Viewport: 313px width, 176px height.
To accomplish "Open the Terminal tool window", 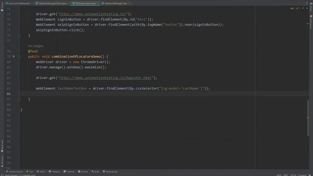I will (69, 172).
